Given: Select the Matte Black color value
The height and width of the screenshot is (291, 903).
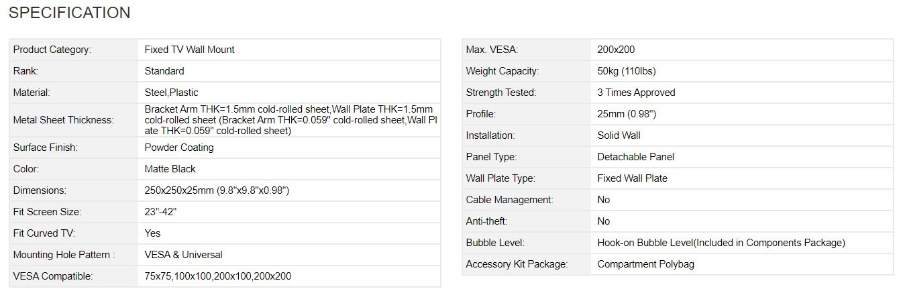Looking at the screenshot, I should pos(170,169).
